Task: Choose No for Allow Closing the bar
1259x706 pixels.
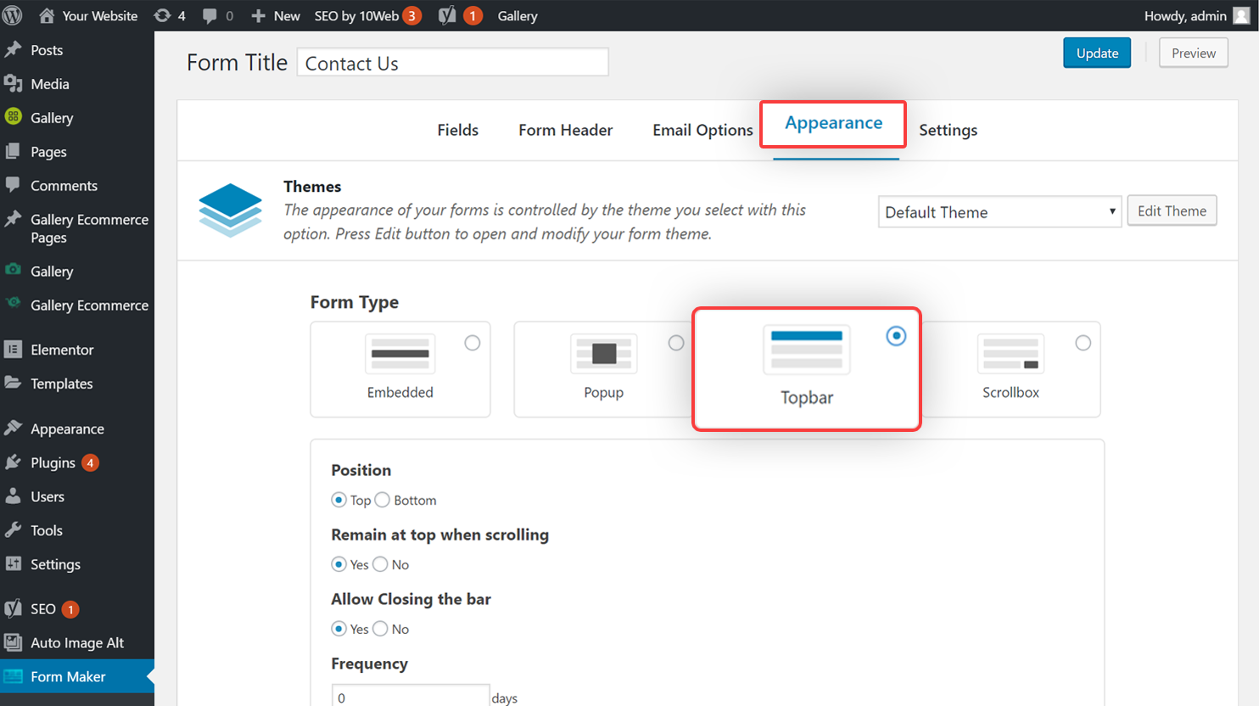Action: click(x=381, y=629)
